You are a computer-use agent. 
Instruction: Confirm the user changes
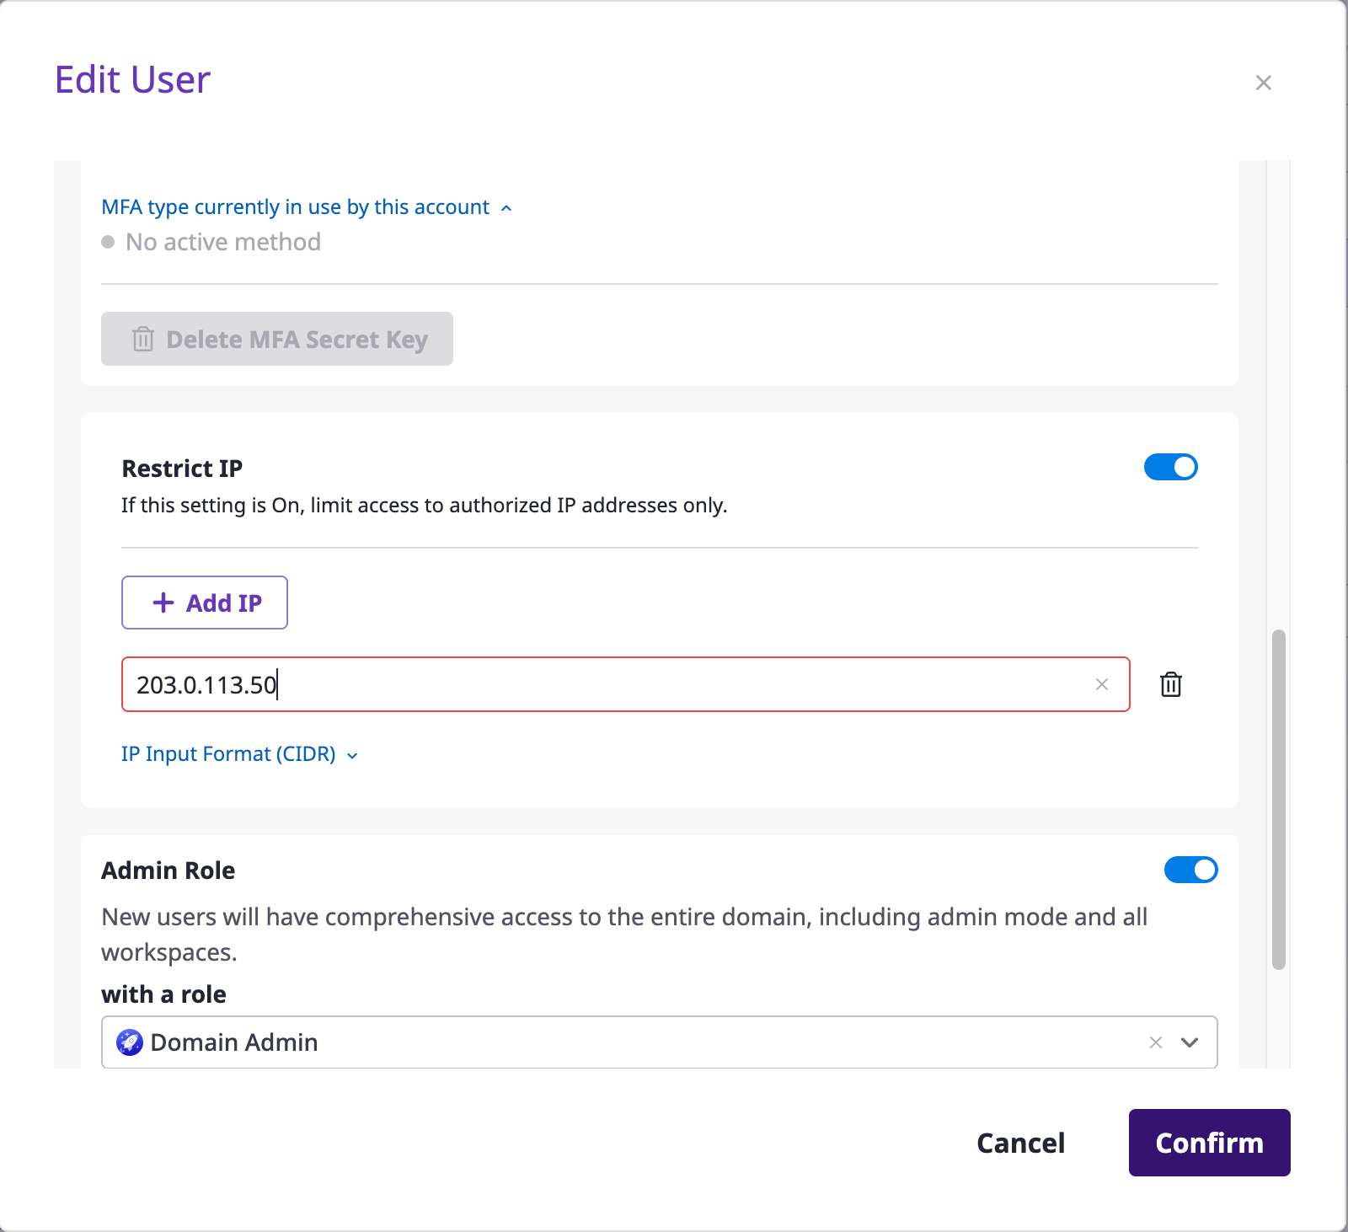[x=1209, y=1143]
